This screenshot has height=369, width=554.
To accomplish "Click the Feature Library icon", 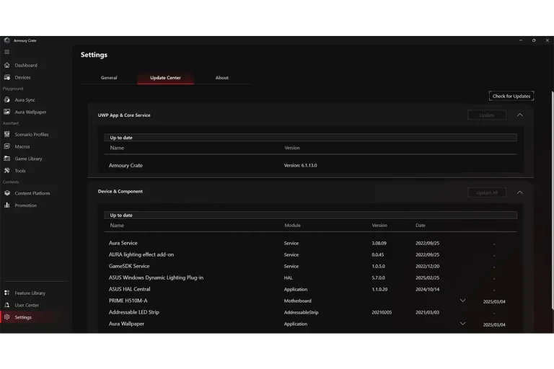I will tap(6, 293).
